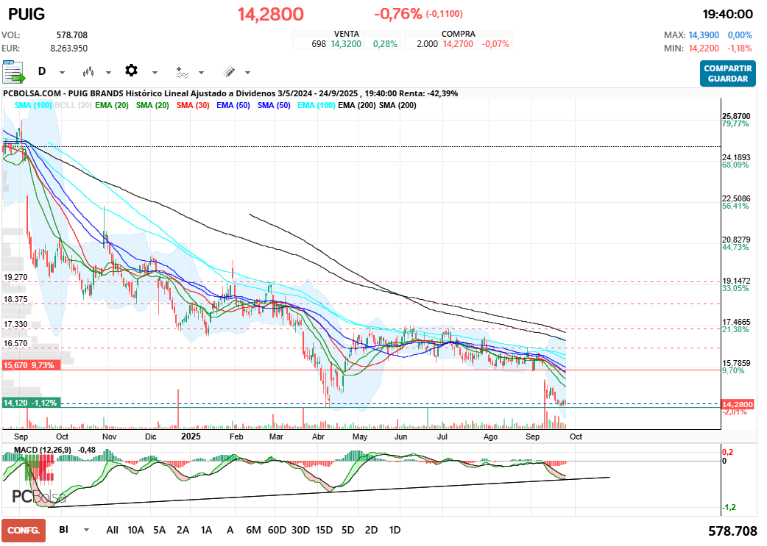
Task: Open the candlestick chart type icon
Action: coord(88,72)
